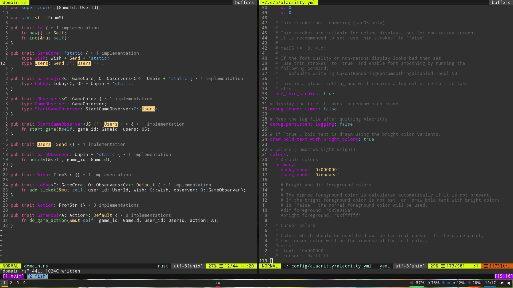This screenshot has height=288, width=513.
Task: Select the ~/.c/a/alacritty.yml buffer tab
Action: pos(289,2)
